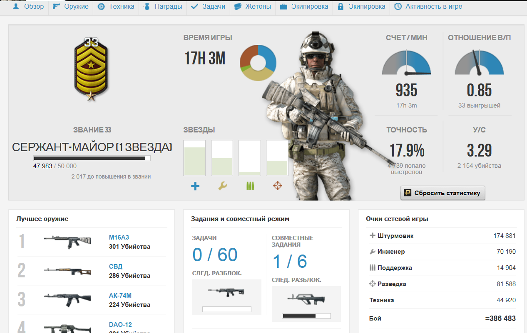Click the Sergeant Major rank 33 insignia
This screenshot has width=527, height=333.
click(91, 69)
